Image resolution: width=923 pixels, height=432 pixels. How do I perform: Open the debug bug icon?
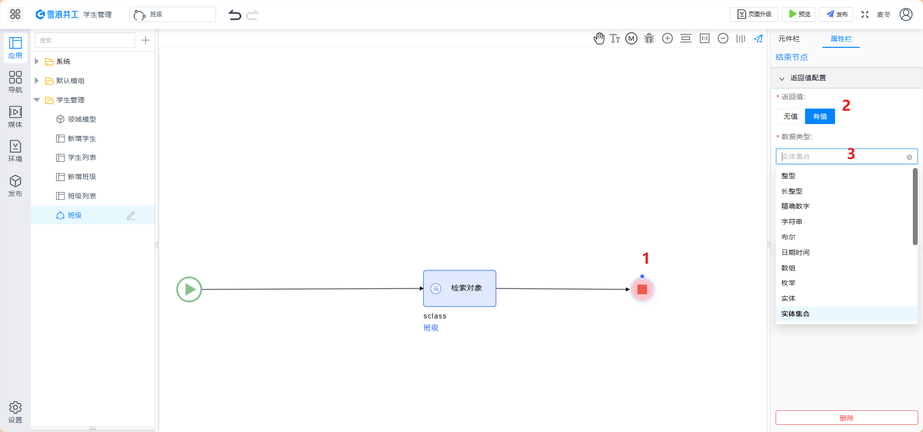(x=649, y=39)
